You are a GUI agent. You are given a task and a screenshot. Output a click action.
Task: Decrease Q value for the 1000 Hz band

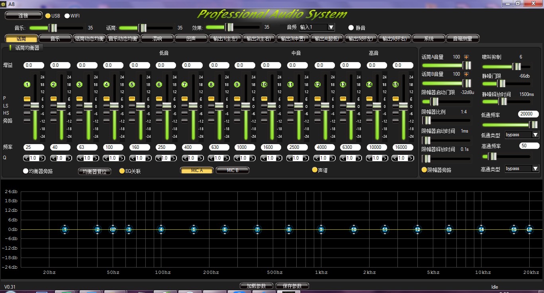click(x=237, y=158)
